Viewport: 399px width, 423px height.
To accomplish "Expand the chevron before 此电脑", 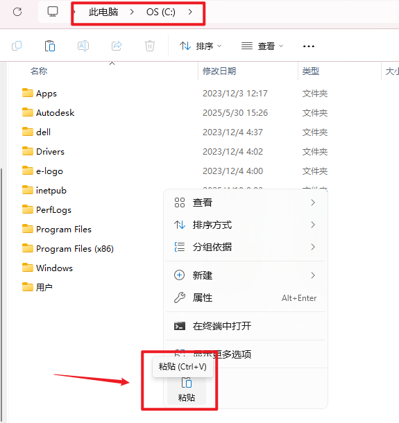I will coord(74,12).
